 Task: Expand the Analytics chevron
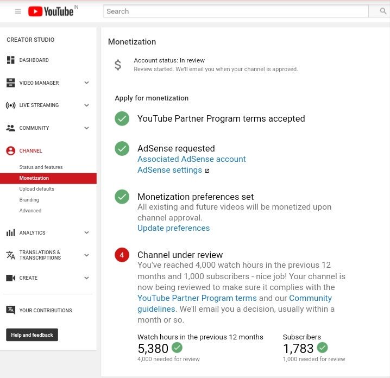tap(86, 232)
